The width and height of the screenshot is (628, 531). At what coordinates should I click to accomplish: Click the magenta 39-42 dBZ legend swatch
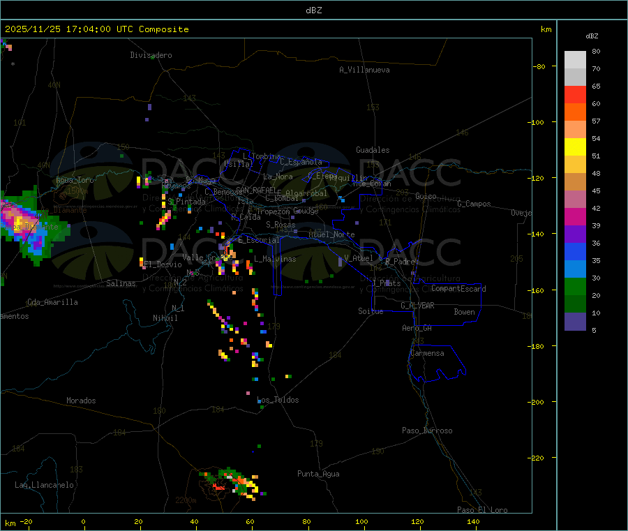[x=575, y=216]
